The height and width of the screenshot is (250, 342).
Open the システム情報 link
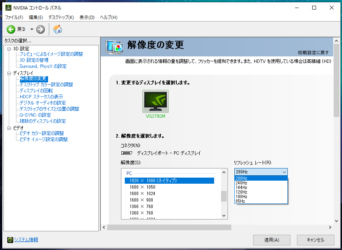[x=26, y=240]
